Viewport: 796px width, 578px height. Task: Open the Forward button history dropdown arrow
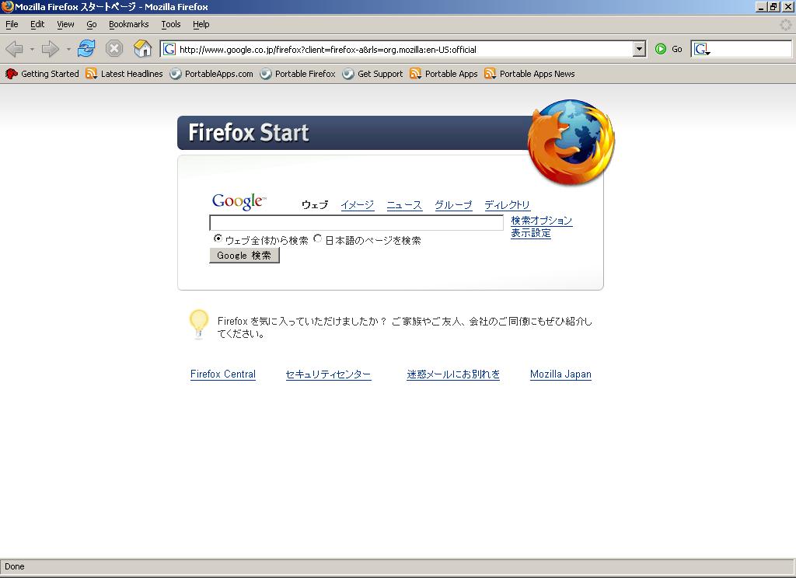pos(68,49)
